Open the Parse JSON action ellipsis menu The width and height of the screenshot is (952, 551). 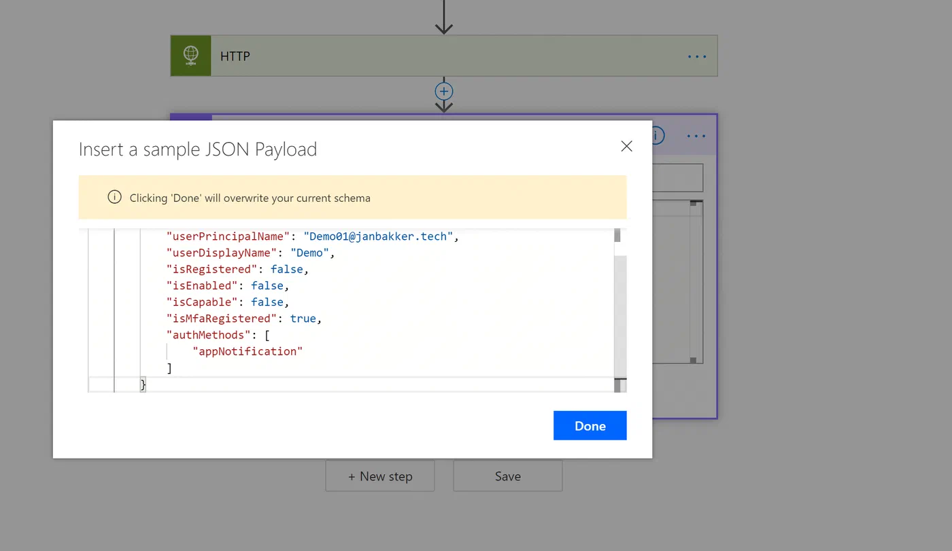pos(696,136)
